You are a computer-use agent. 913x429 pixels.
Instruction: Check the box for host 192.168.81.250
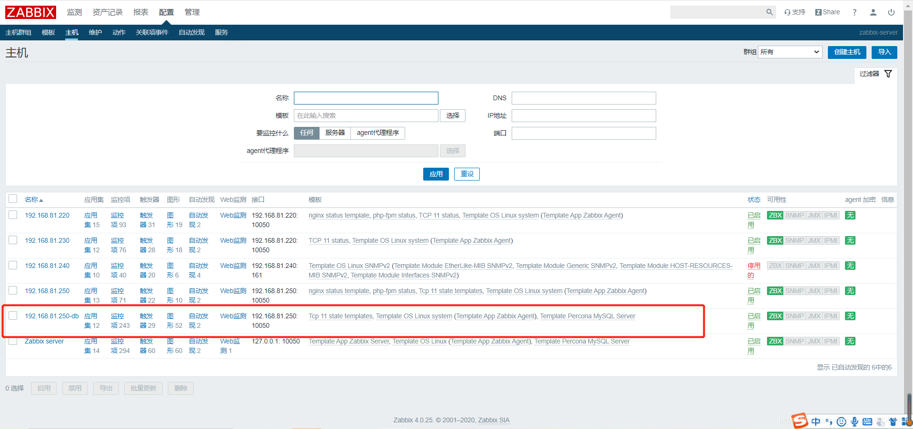pyautogui.click(x=13, y=290)
